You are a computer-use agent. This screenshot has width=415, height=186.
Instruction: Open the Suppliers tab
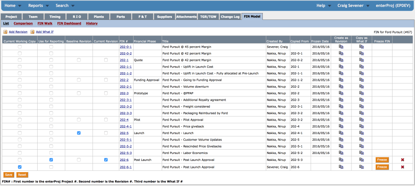164,16
